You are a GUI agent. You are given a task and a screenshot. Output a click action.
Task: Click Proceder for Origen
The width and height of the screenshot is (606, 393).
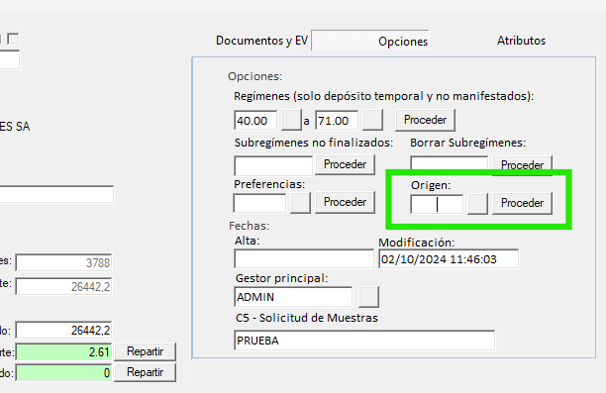(522, 203)
